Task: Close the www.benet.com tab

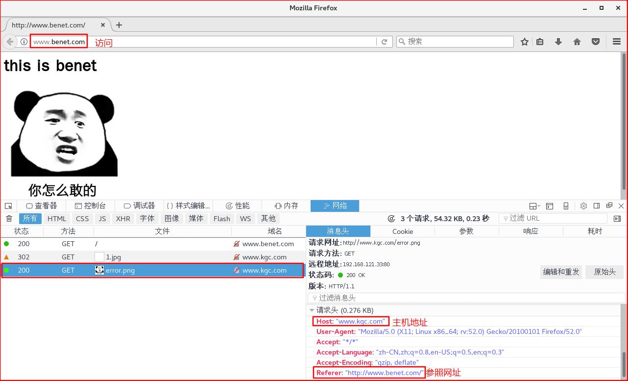Action: [x=103, y=25]
